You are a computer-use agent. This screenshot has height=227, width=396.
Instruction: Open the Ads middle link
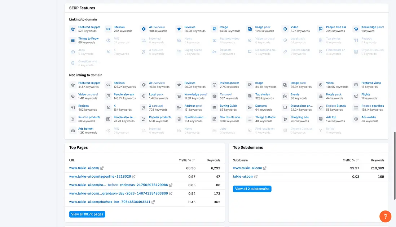coord(369,117)
